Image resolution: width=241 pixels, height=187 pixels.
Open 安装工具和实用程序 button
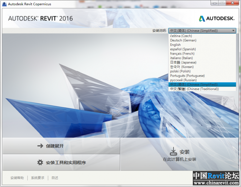61,162
